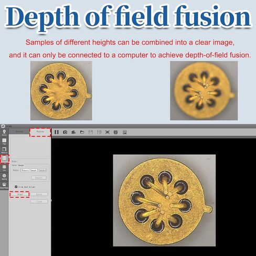Click the Start button

coord(20,194)
